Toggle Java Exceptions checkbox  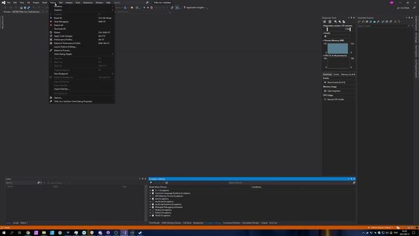click(153, 199)
